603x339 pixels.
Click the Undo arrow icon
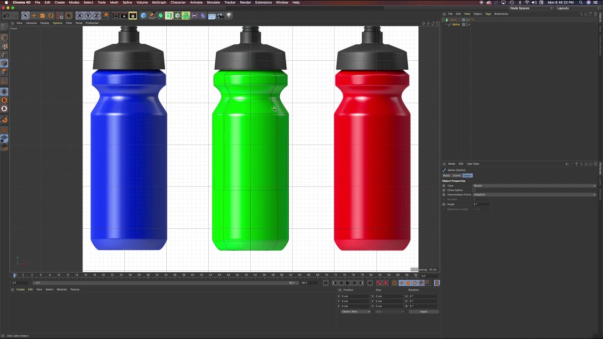[x=7, y=16]
